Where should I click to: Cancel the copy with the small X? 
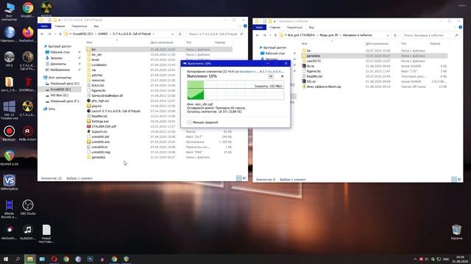282,76
